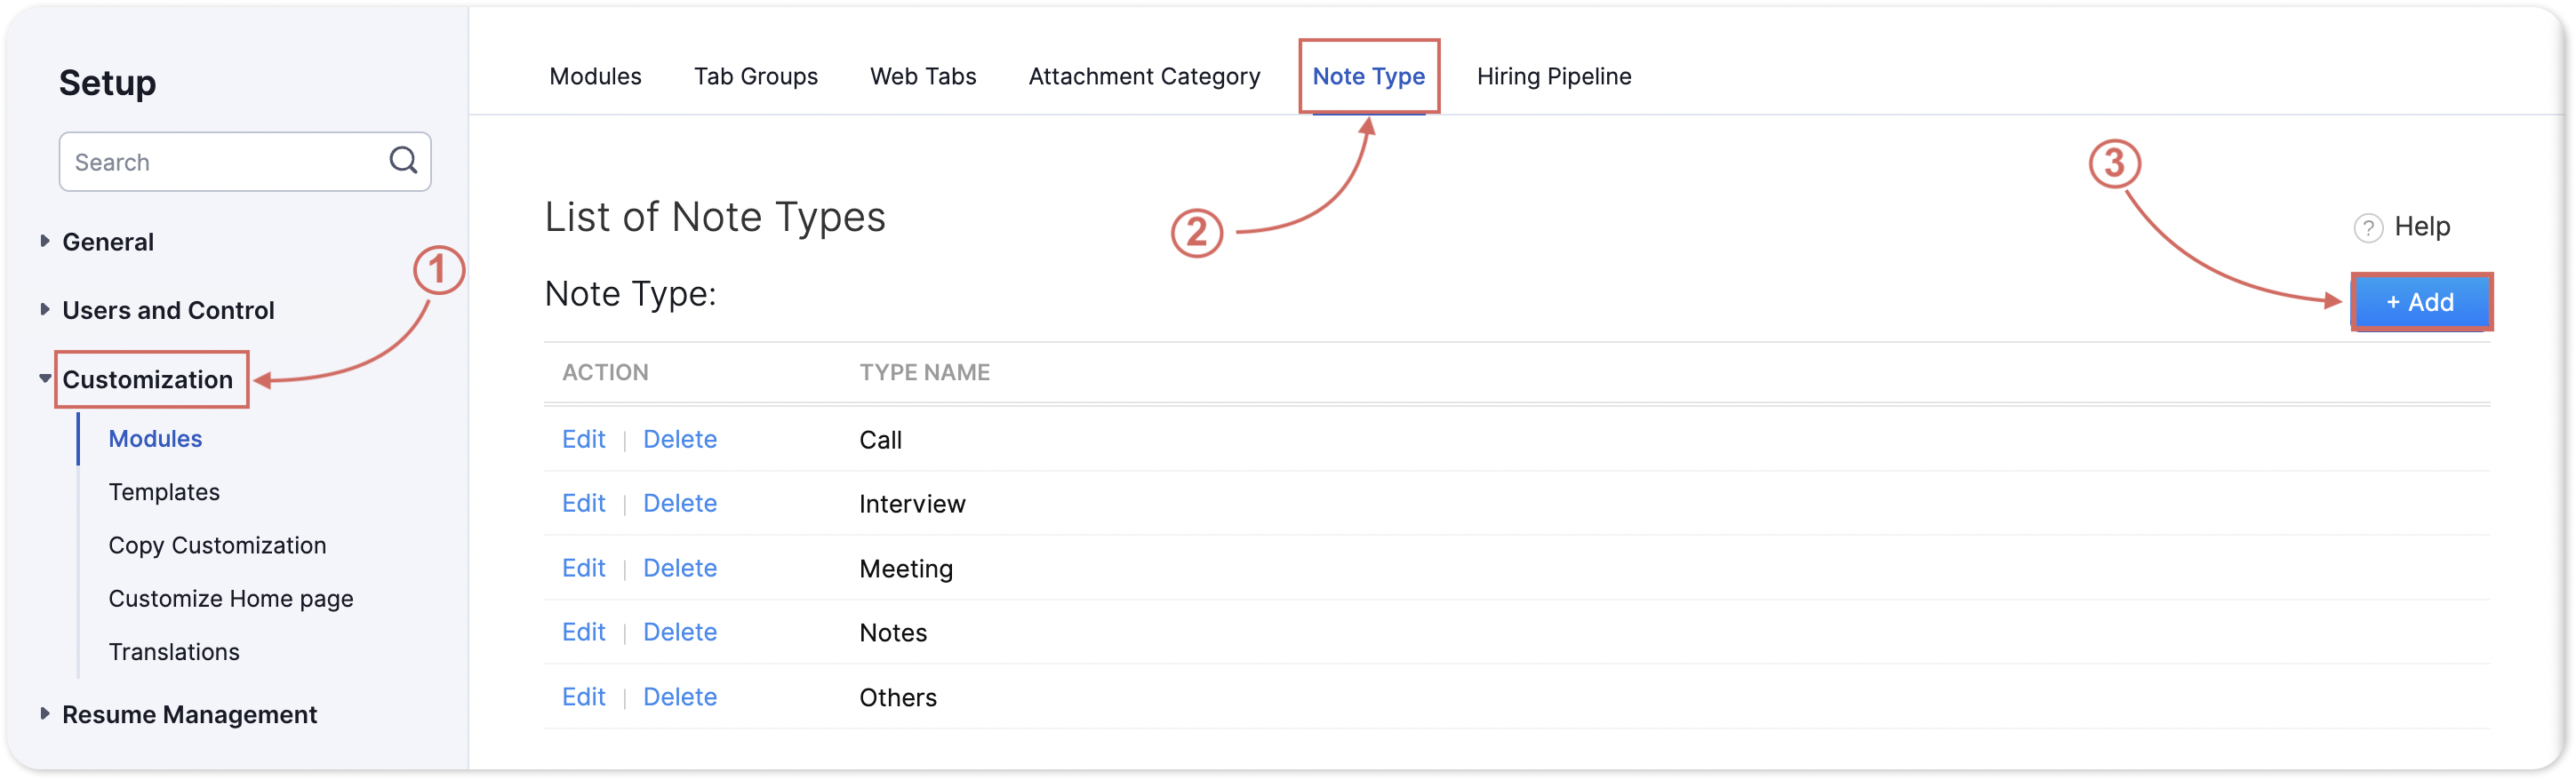Image resolution: width=2576 pixels, height=780 pixels.
Task: Switch to the Tab Groups tab
Action: click(x=755, y=76)
